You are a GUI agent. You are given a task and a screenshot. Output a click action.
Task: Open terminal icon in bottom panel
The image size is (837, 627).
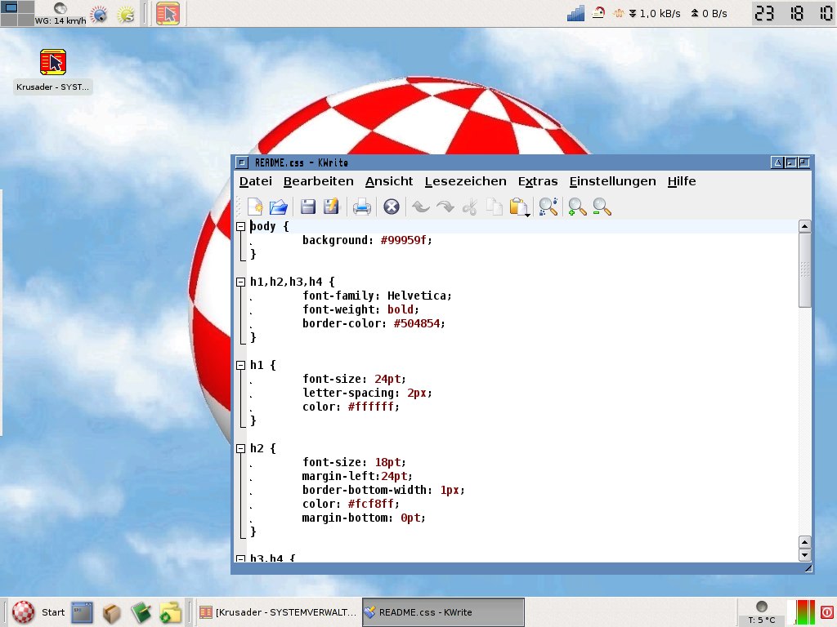(x=83, y=612)
